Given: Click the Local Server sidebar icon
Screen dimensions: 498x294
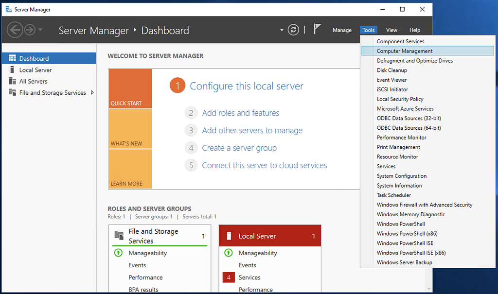Looking at the screenshot, I should [x=12, y=69].
